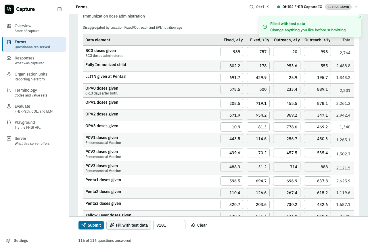Click the version badge 1.10.0.dev0

(x=338, y=7)
